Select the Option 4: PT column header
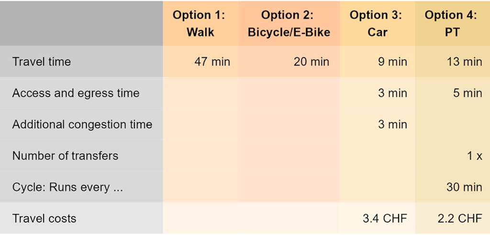The width and height of the screenshot is (490, 235). pos(451,23)
